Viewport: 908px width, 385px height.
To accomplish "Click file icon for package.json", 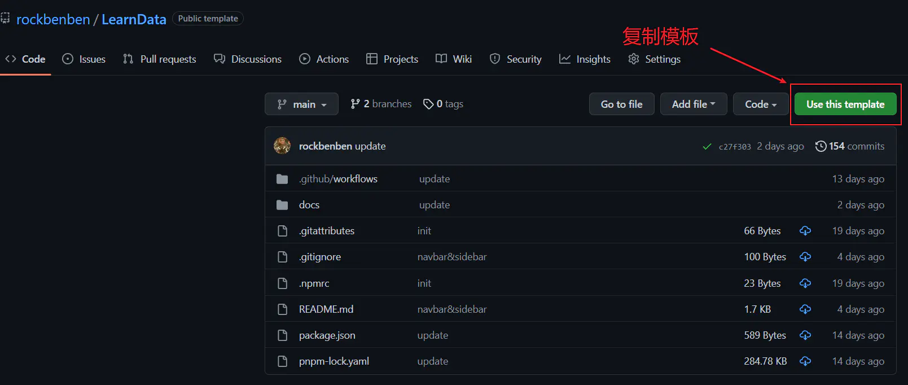I will (282, 335).
